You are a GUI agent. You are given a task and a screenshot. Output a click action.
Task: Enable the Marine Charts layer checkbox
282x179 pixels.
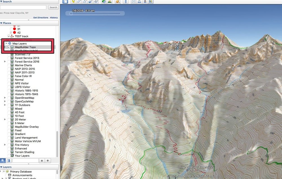9,65
